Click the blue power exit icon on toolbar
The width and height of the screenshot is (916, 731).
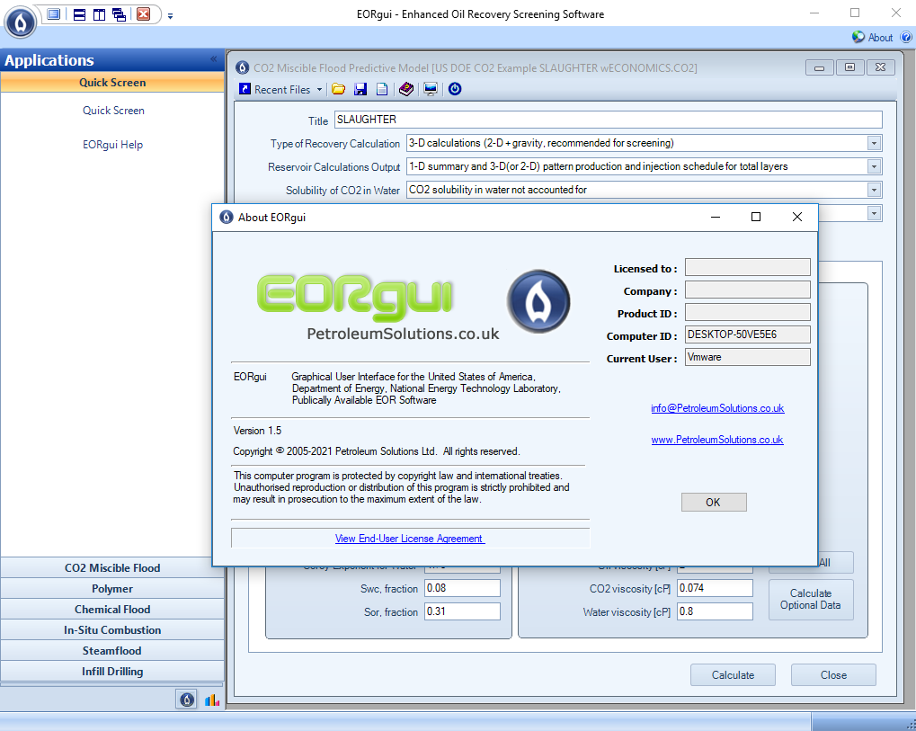pyautogui.click(x=455, y=89)
